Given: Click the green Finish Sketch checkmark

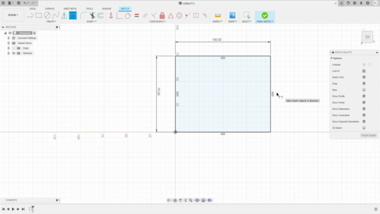Looking at the screenshot, I should click(x=265, y=15).
